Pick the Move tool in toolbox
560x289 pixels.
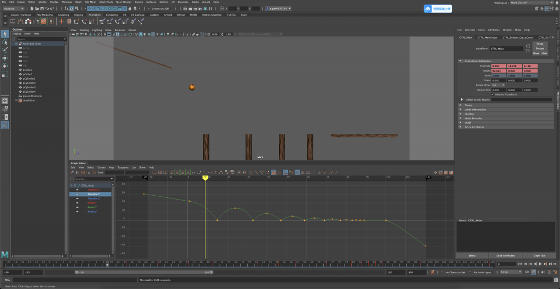click(4, 58)
